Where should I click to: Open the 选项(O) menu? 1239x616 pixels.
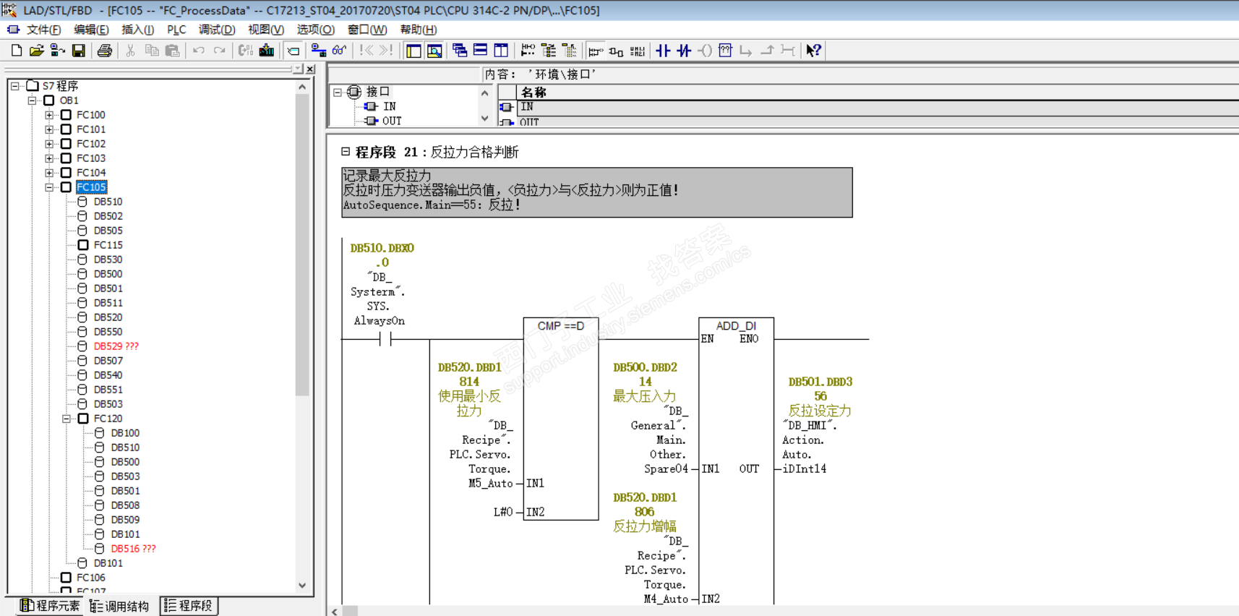coord(316,30)
